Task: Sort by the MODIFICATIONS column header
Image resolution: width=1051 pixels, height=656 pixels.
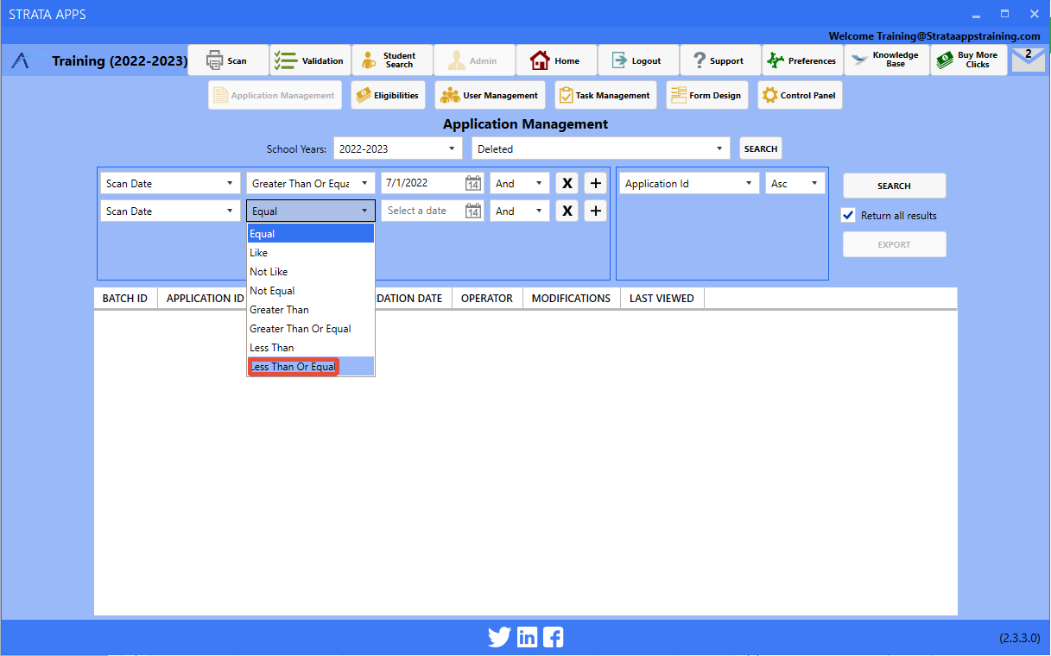Action: point(571,299)
